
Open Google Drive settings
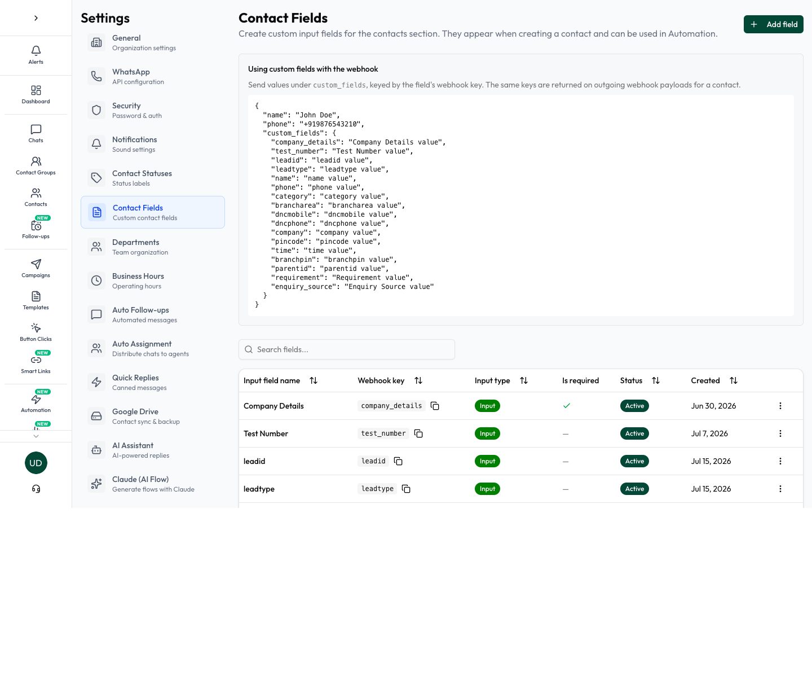153,416
